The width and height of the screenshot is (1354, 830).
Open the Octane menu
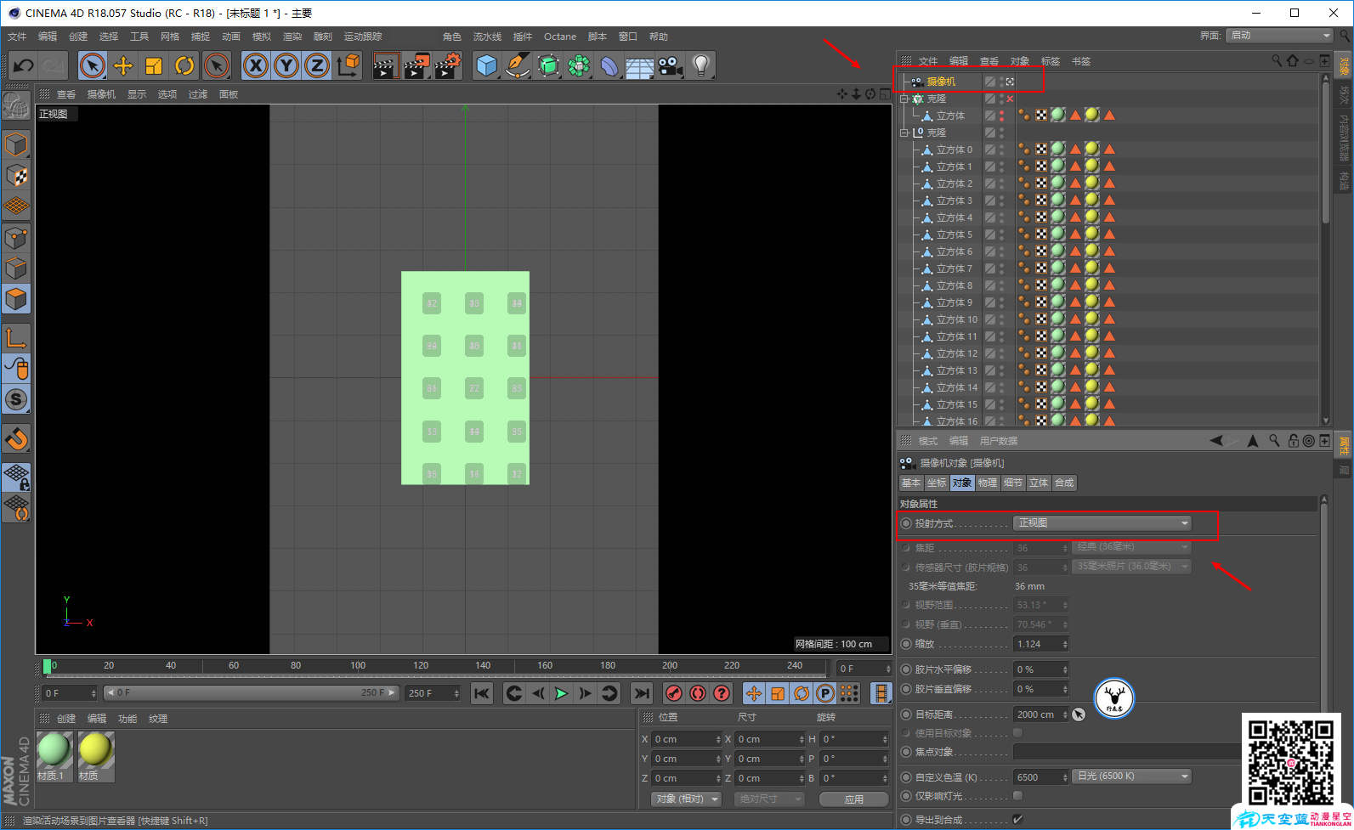point(560,37)
